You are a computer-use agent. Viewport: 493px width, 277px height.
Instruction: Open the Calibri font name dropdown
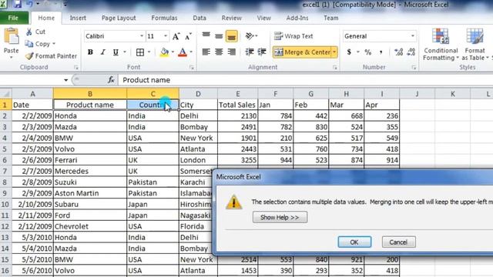pyautogui.click(x=142, y=36)
